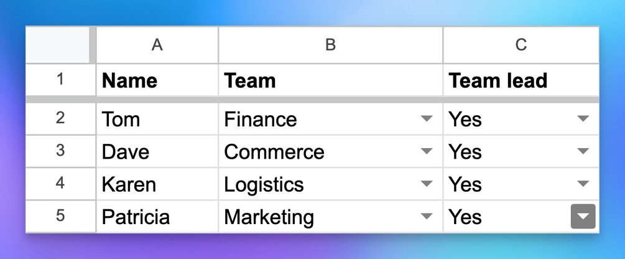This screenshot has width=625, height=259.
Task: Select the Name header cell
Action: 157,80
